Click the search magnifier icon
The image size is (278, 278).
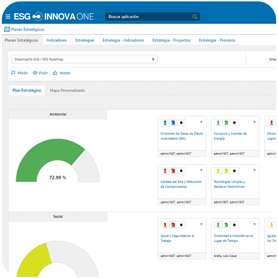pos(195,17)
